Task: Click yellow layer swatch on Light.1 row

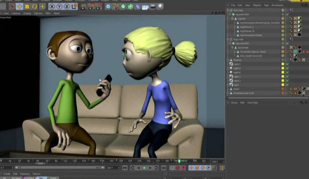Action: [x=283, y=64]
